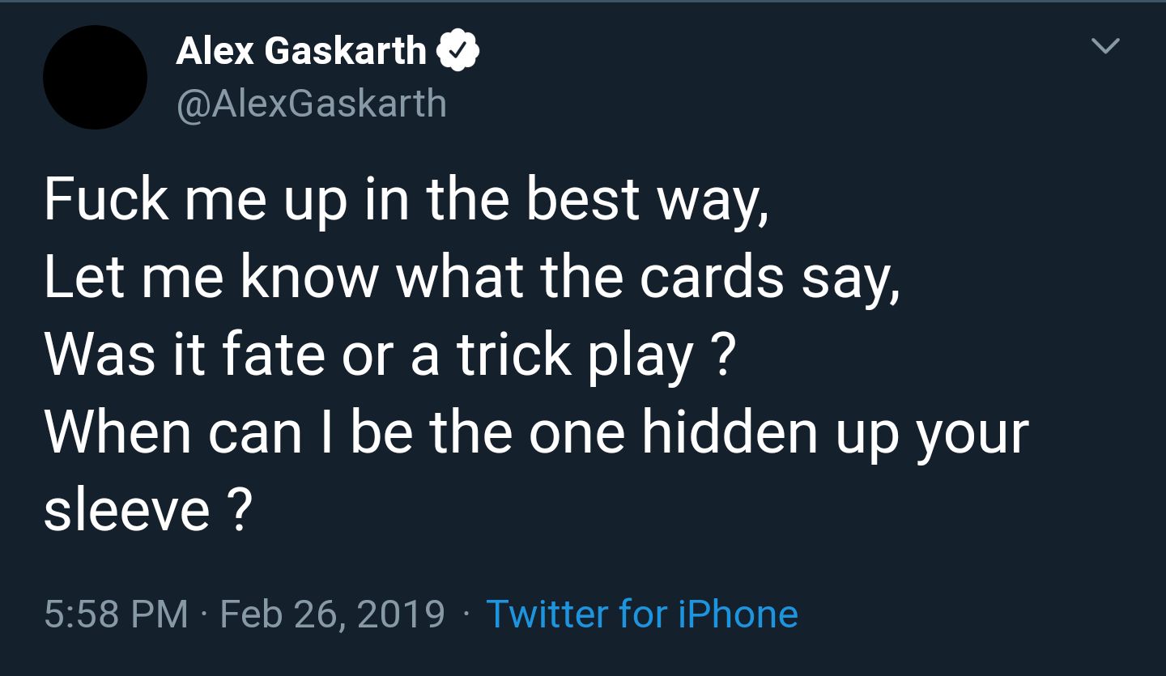Open Alex Gaskarth's round profile picture
The image size is (1166, 676).
pyautogui.click(x=95, y=77)
